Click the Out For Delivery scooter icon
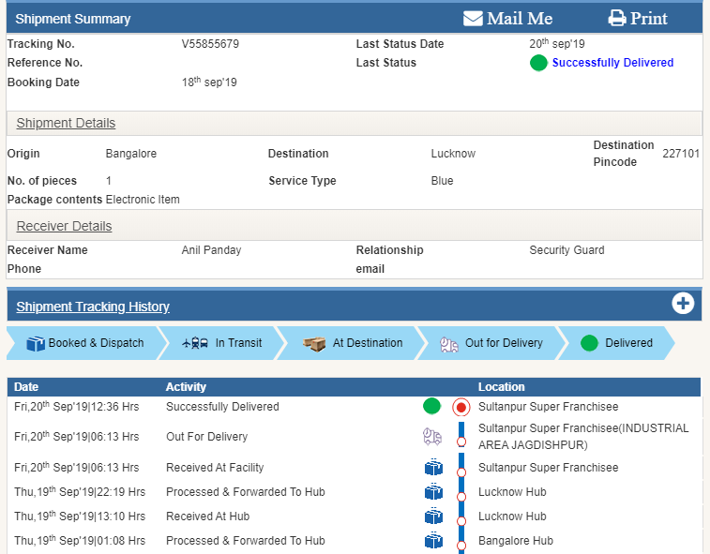Viewport: 710px width, 554px height. click(431, 436)
